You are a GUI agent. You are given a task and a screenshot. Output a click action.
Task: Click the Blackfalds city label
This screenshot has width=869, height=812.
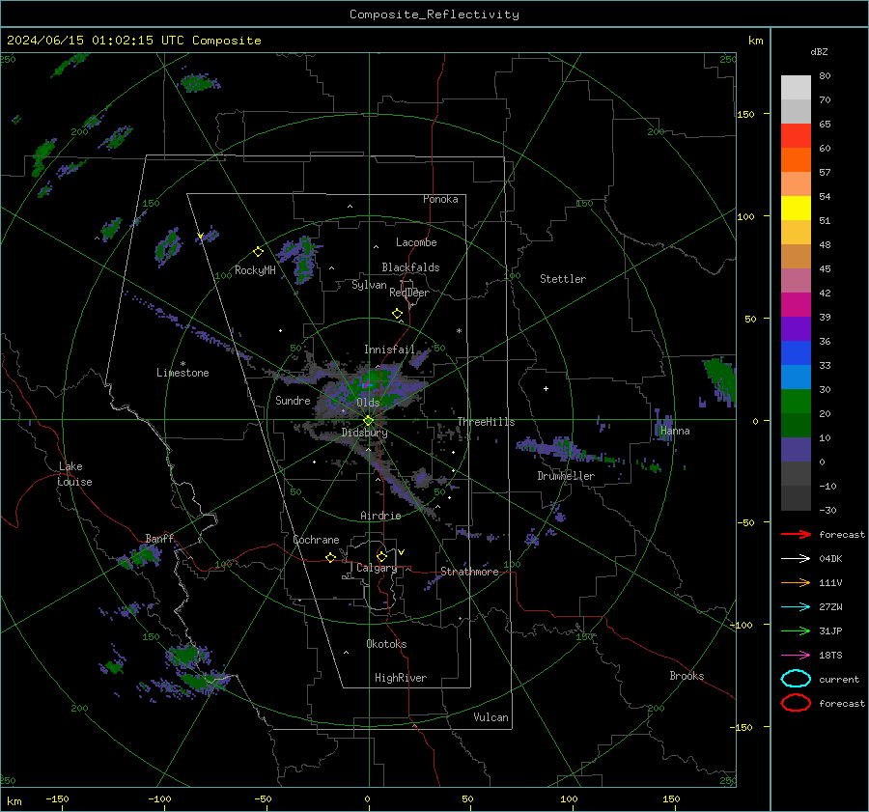coord(410,267)
